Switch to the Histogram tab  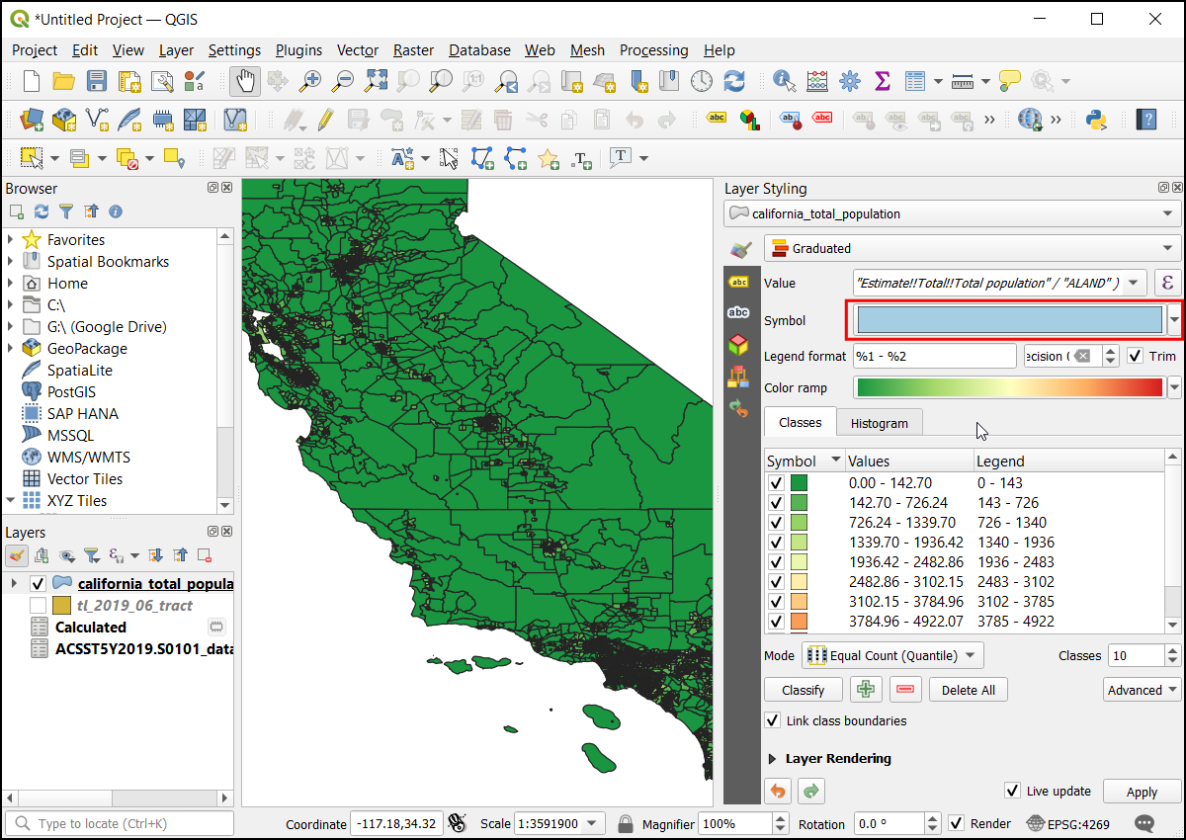pos(879,423)
